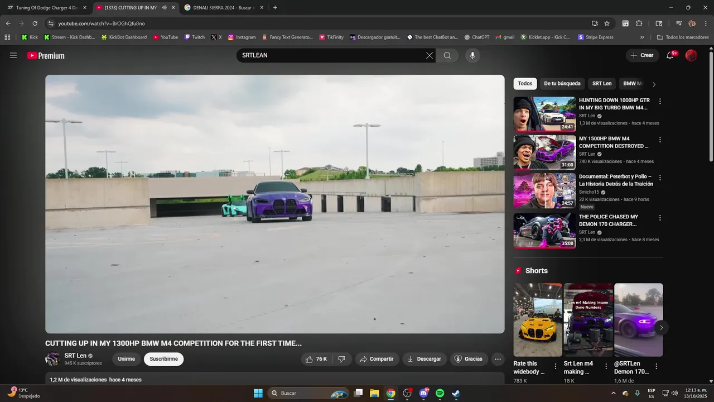
Task: Open File Explorer from the taskbar
Action: 374,393
